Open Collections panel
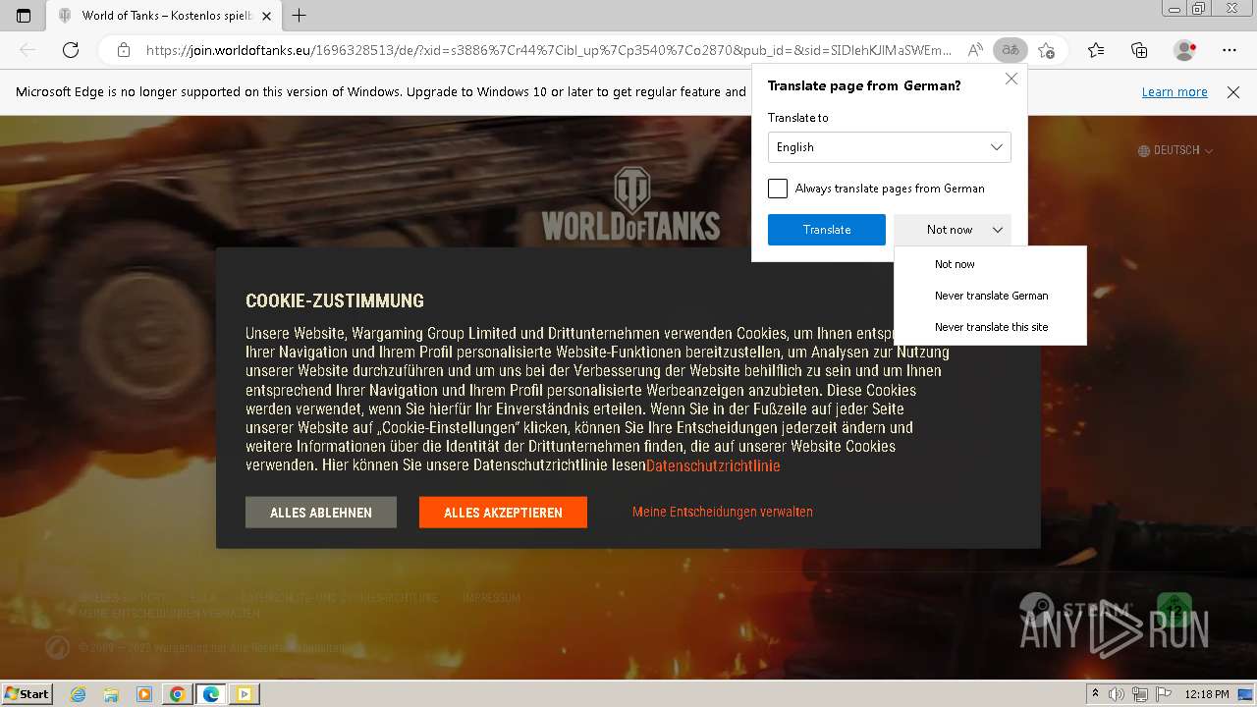This screenshot has width=1257, height=707. coord(1139,50)
